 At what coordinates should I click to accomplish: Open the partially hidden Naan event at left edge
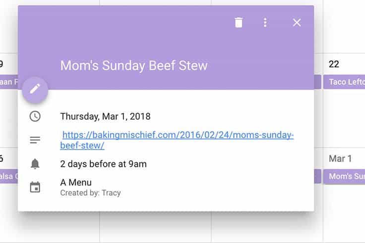coord(9,82)
